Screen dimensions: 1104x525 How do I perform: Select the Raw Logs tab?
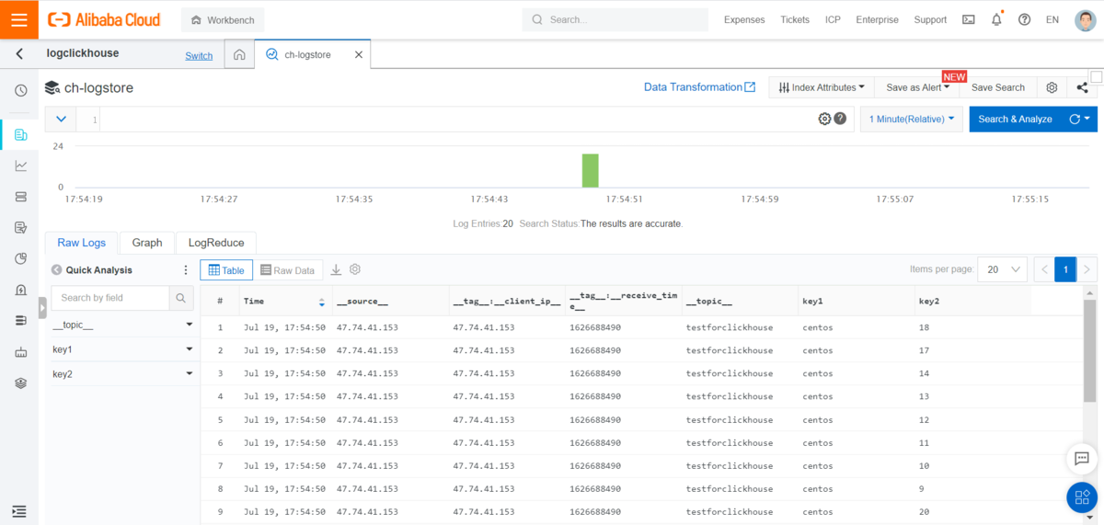82,243
